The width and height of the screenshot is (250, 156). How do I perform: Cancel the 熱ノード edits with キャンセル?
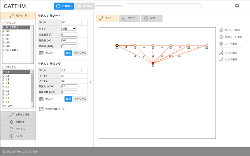(80, 53)
